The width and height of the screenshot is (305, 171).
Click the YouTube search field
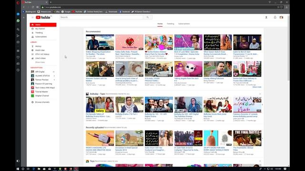101,17
